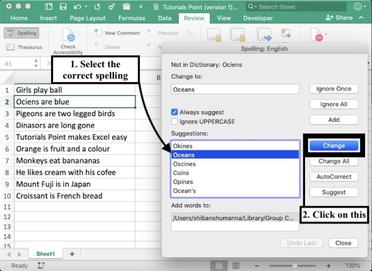Open the Undo history dropdown arrow
This screenshot has height=271, width=372.
click(x=86, y=6)
